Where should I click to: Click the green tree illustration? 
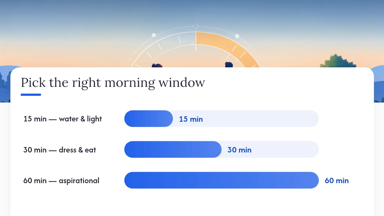click(338, 61)
